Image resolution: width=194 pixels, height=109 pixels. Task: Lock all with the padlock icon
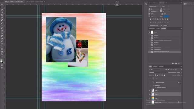pyautogui.click(x=164, y=75)
